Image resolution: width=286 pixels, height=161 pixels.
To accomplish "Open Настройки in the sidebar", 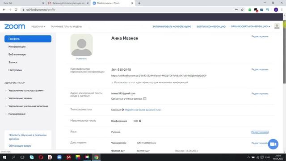I will (15, 70).
